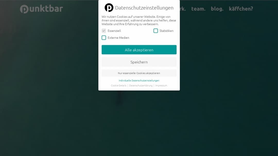Screen dimensions: 278x156
Task: Click the circular p icon in the dialog
Action: [x=109, y=8]
